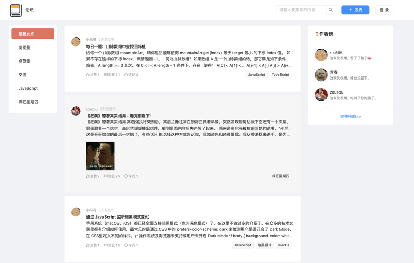Like the 山脉数组 post thumbs-up icon
Image resolution: width=414 pixels, height=263 pixels.
pos(87,75)
